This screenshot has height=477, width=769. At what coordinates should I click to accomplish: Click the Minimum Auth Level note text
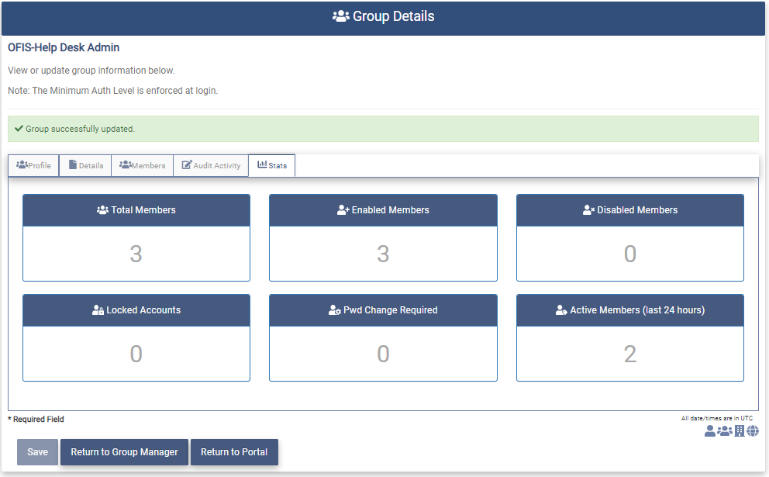coord(113,91)
